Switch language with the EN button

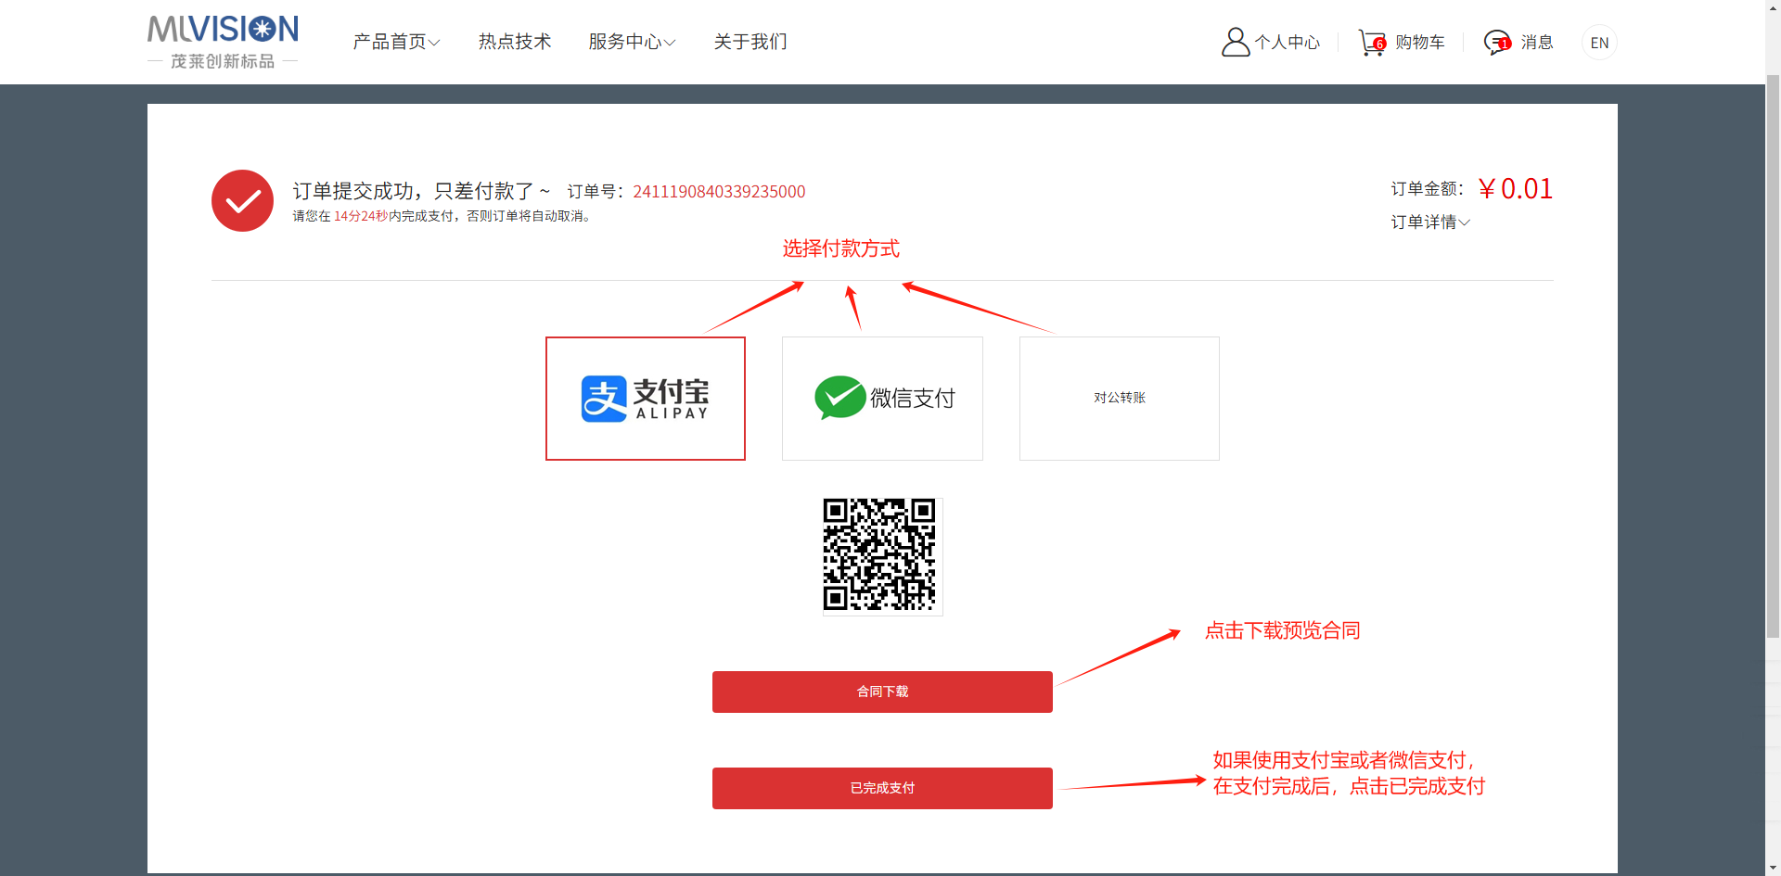point(1599,43)
